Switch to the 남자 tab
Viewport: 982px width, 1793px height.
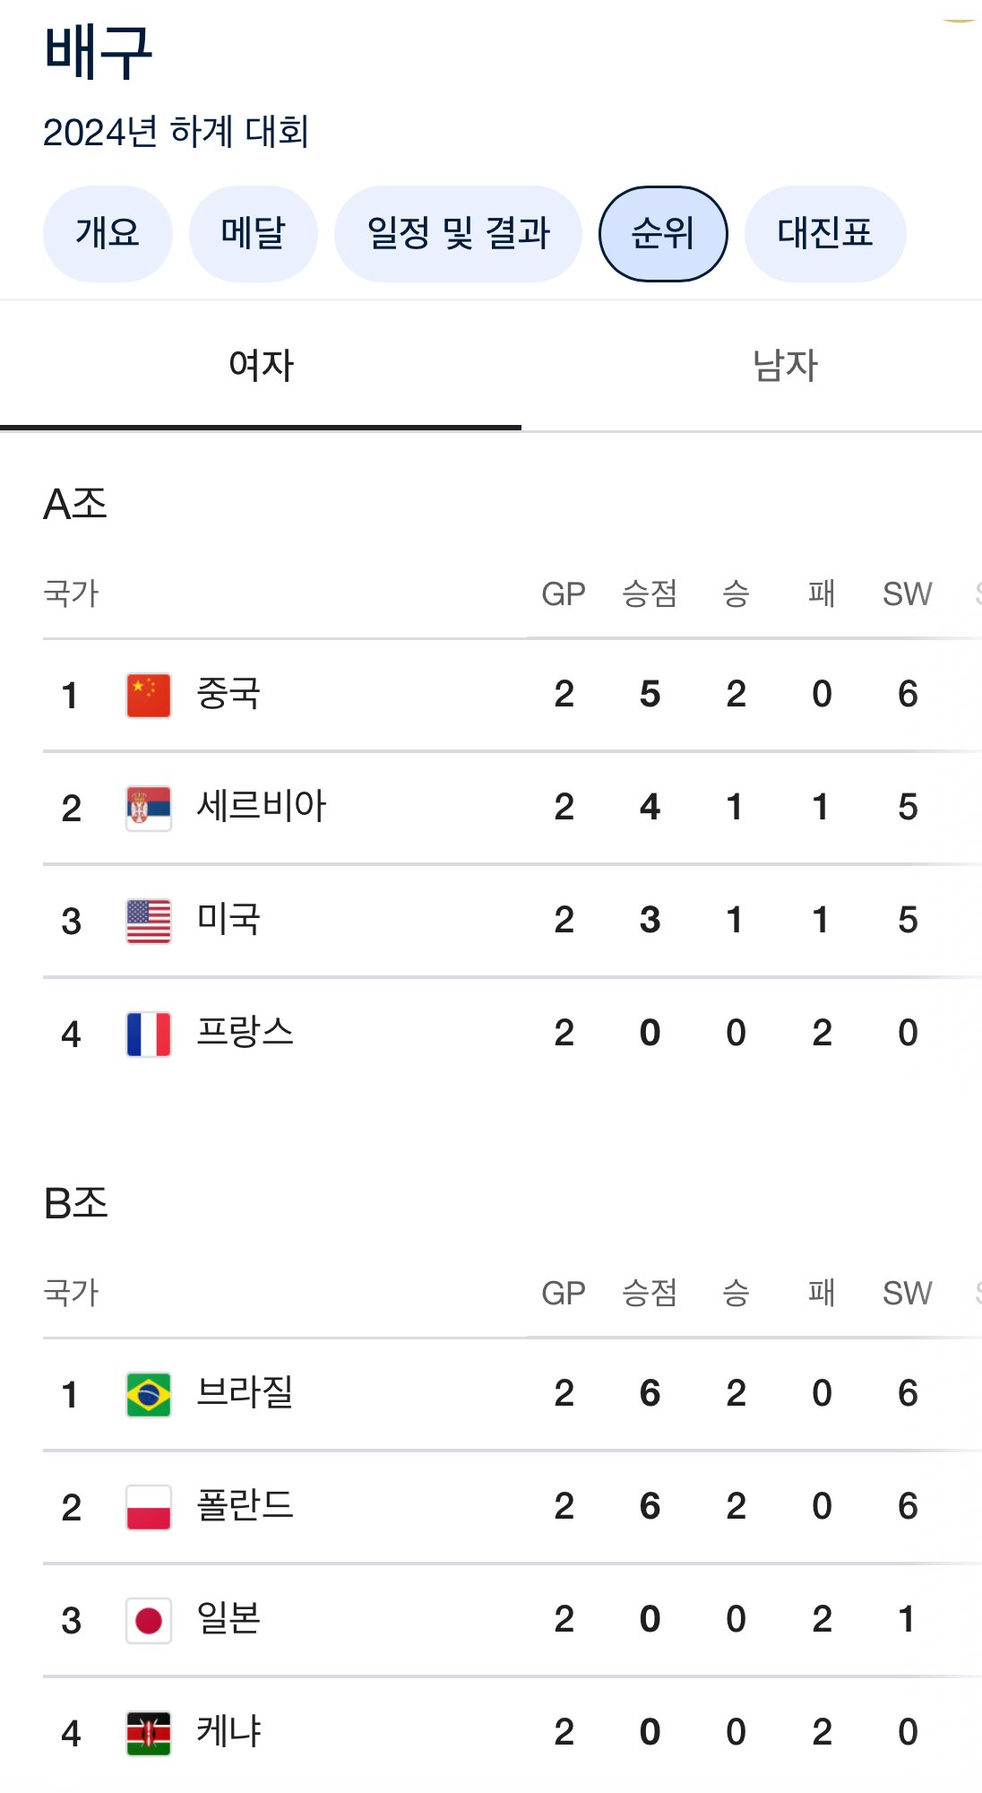coord(785,366)
